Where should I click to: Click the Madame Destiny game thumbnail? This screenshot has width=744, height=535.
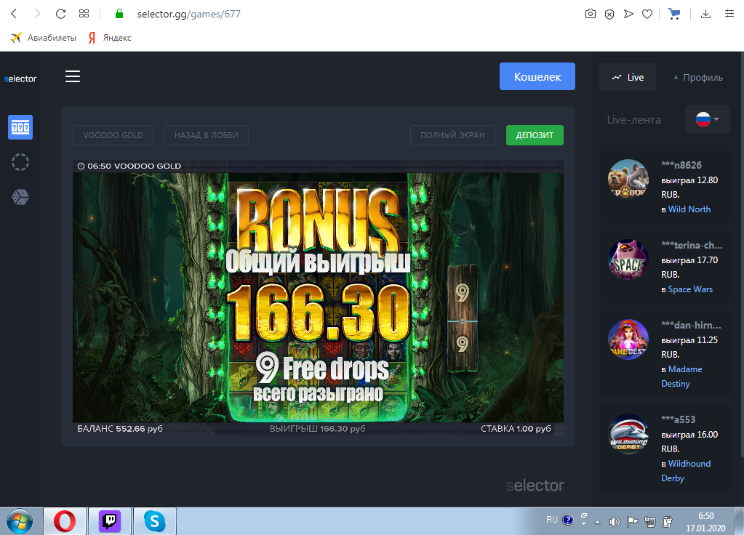pyautogui.click(x=628, y=339)
